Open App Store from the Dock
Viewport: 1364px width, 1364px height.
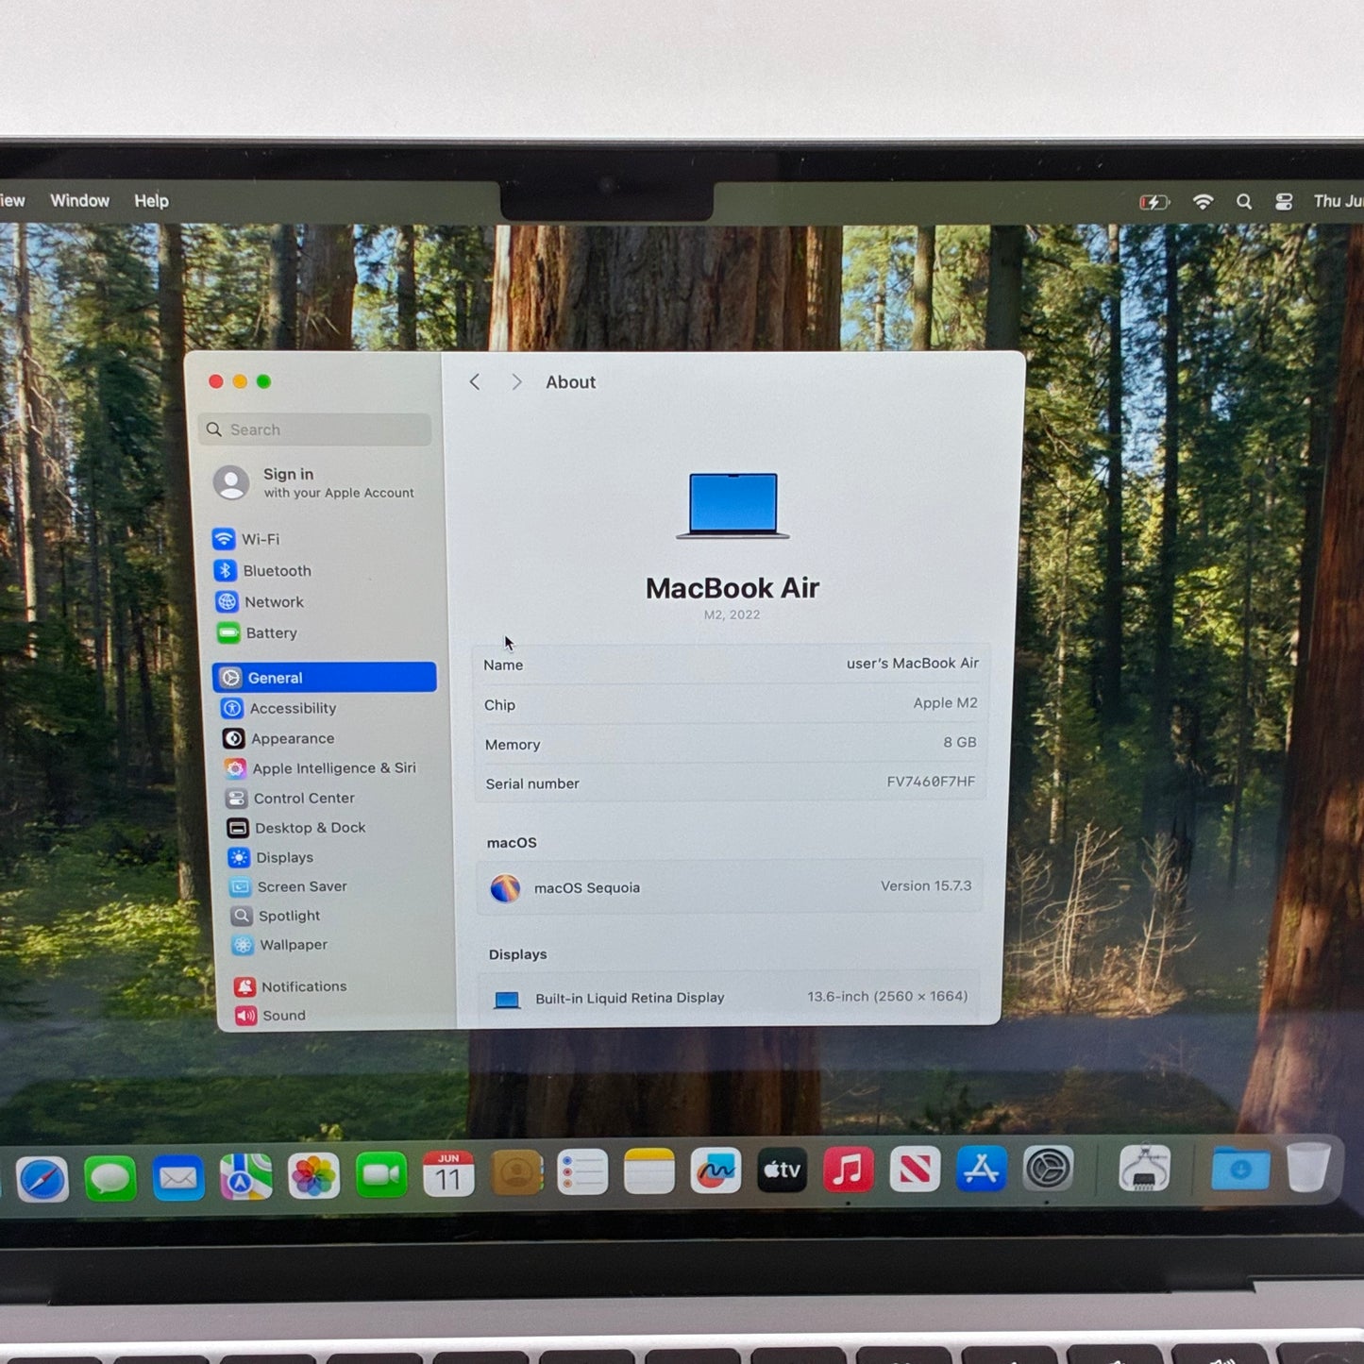coord(982,1169)
